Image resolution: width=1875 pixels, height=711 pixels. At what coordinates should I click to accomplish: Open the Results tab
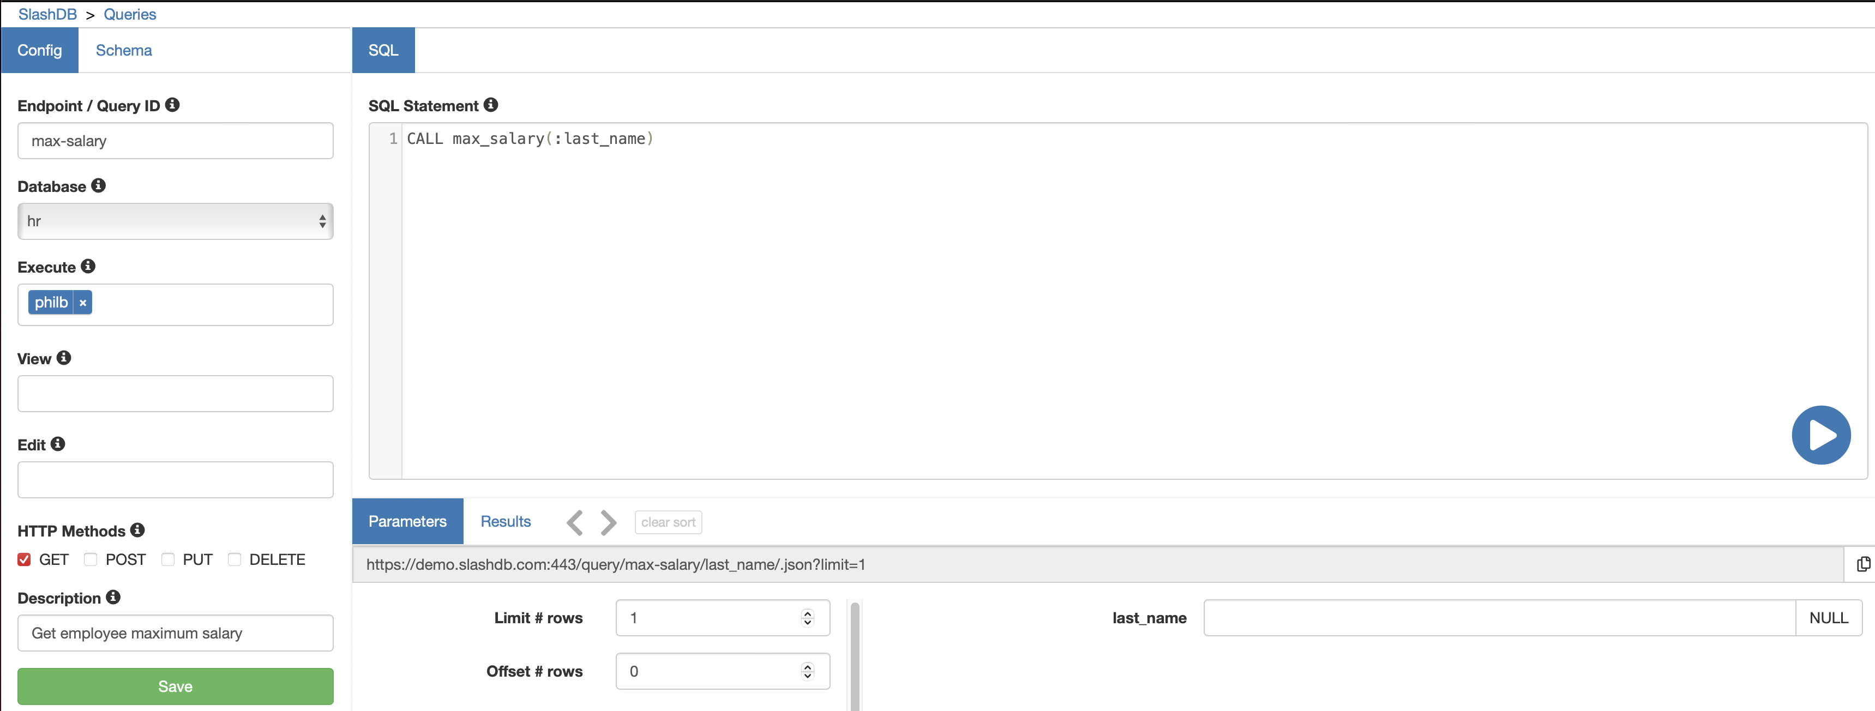pos(506,521)
